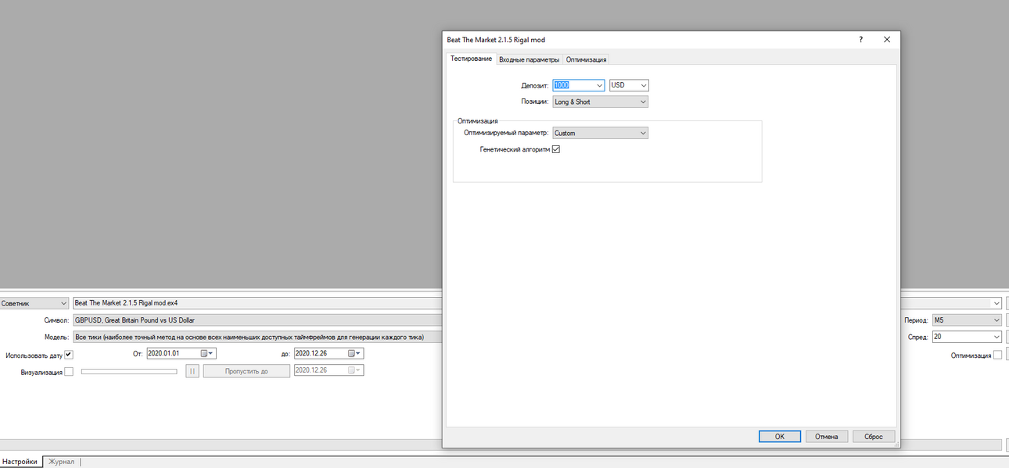The width and height of the screenshot is (1009, 468).
Task: Click the visualization speed slider
Action: [x=129, y=371]
